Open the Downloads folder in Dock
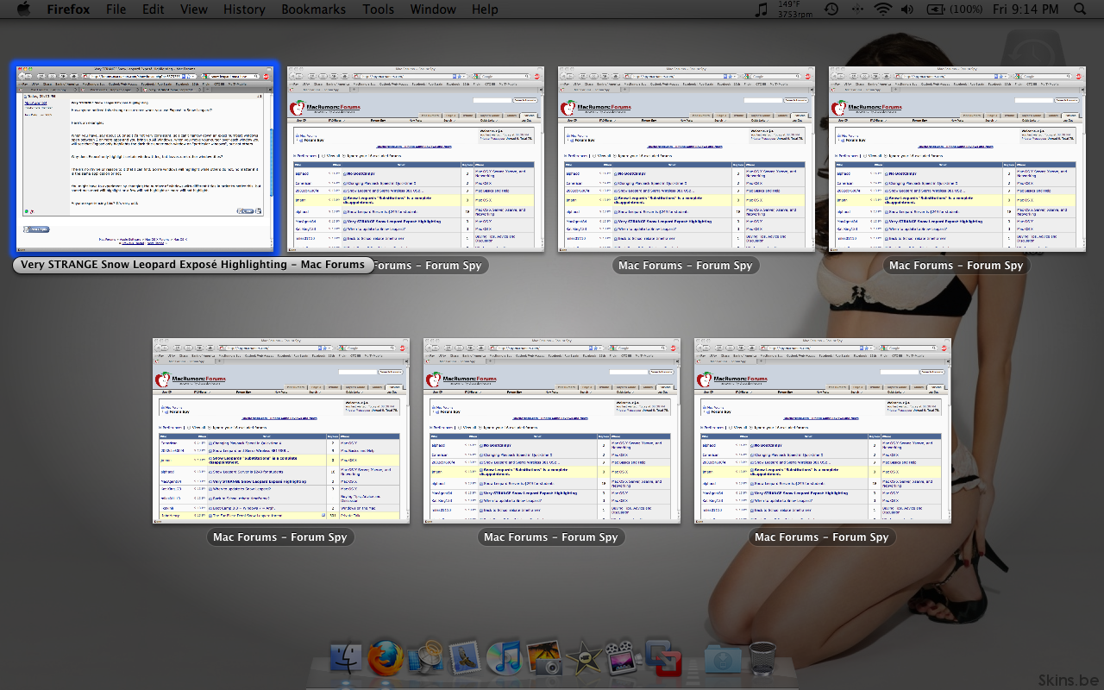Viewport: 1104px width, 690px height. pos(722,658)
